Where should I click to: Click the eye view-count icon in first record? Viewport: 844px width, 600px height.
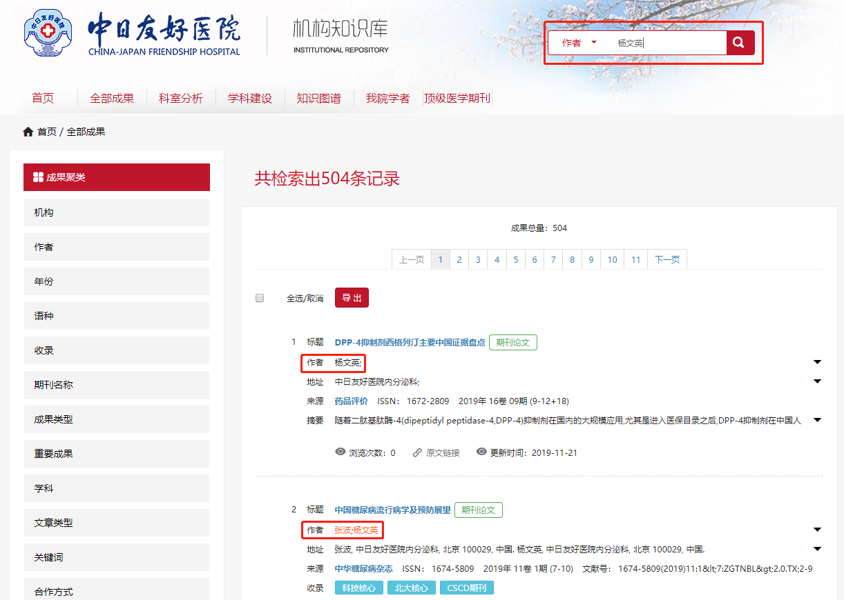[x=341, y=452]
